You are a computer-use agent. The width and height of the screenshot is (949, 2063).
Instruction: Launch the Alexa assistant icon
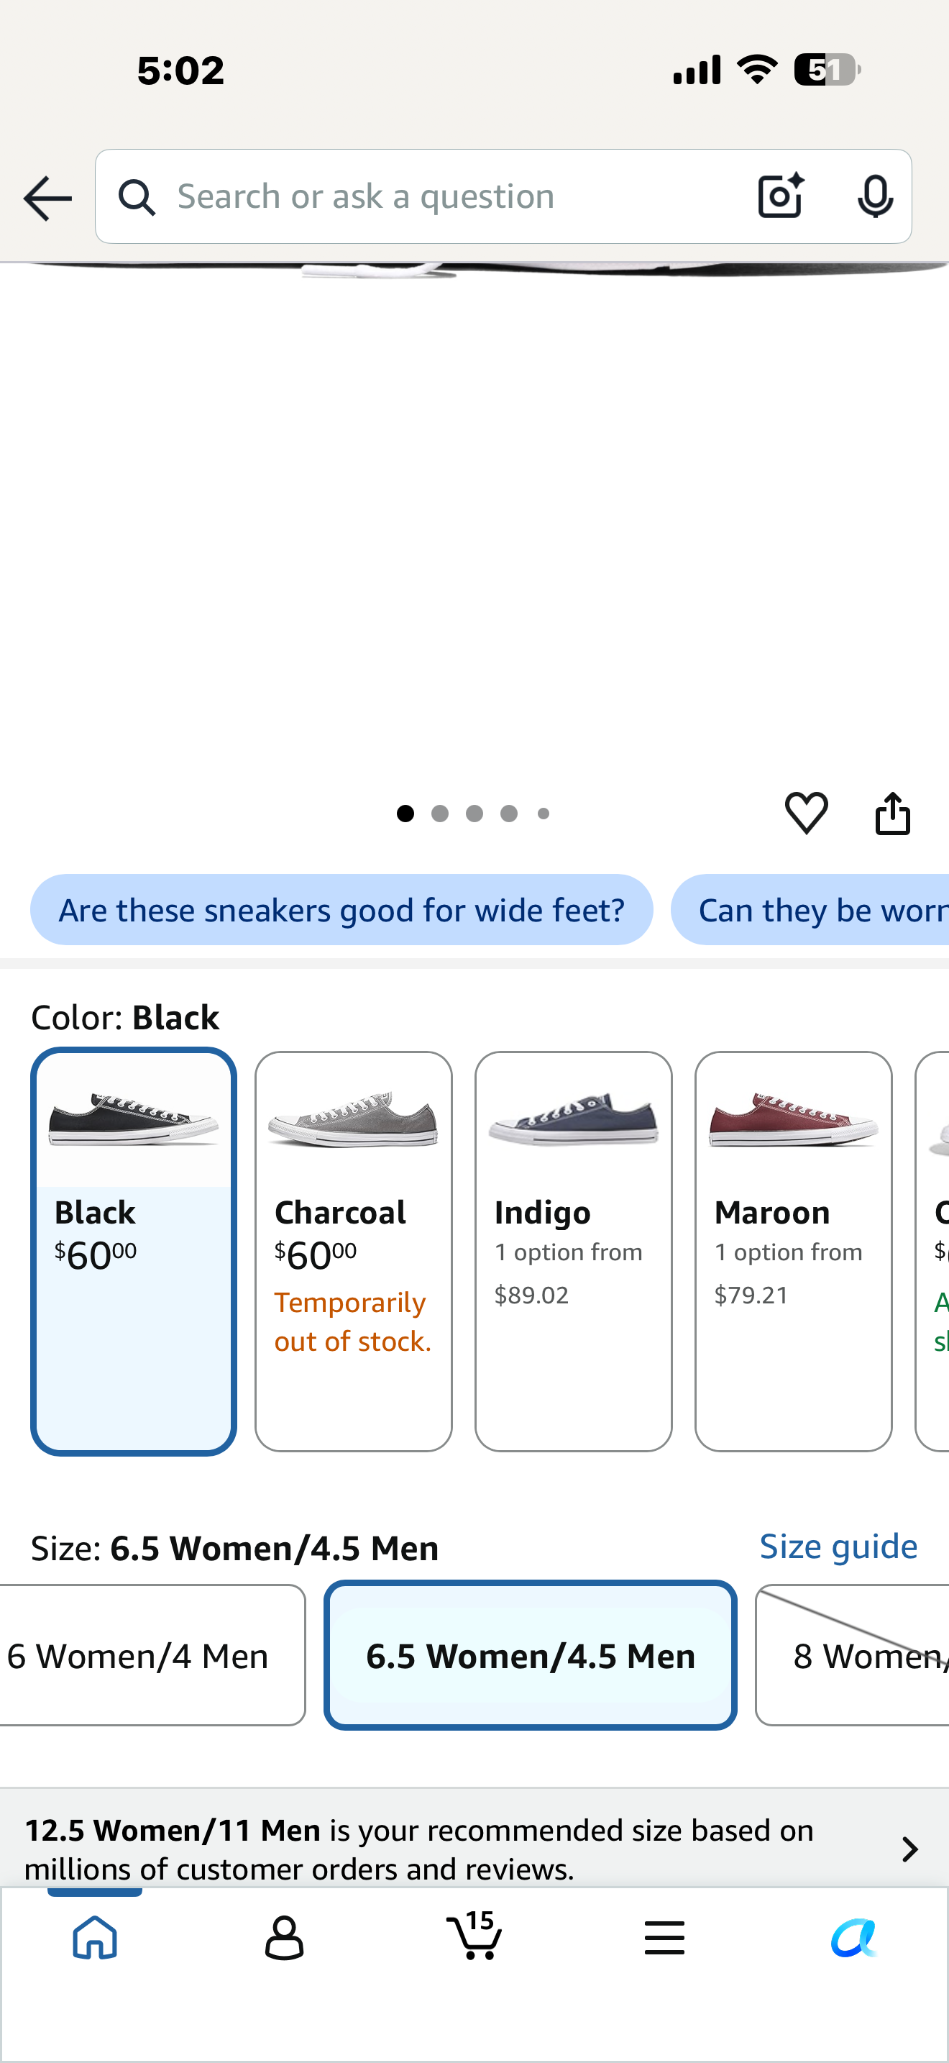coord(854,1937)
